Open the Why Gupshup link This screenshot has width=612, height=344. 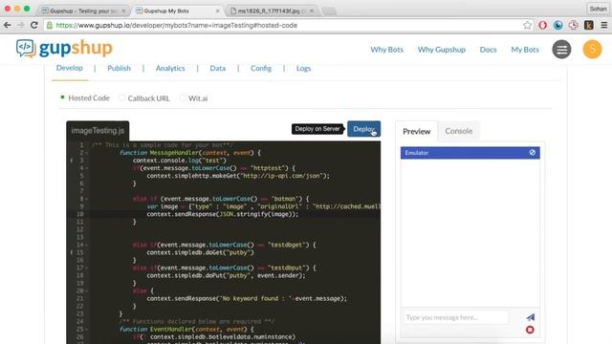[x=442, y=50]
